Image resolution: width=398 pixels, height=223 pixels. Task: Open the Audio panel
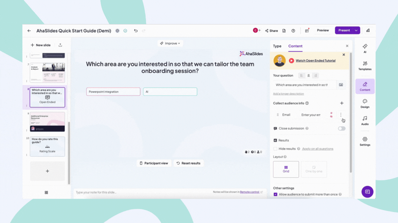(365, 120)
